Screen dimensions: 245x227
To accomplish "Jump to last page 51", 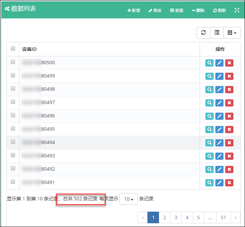I will [x=223, y=217].
